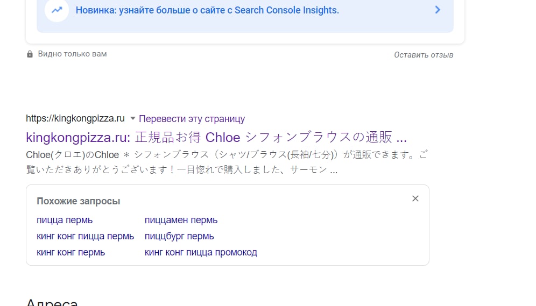
Task: Click the https://kingkongpizza.ru URL text
Action: 75,118
